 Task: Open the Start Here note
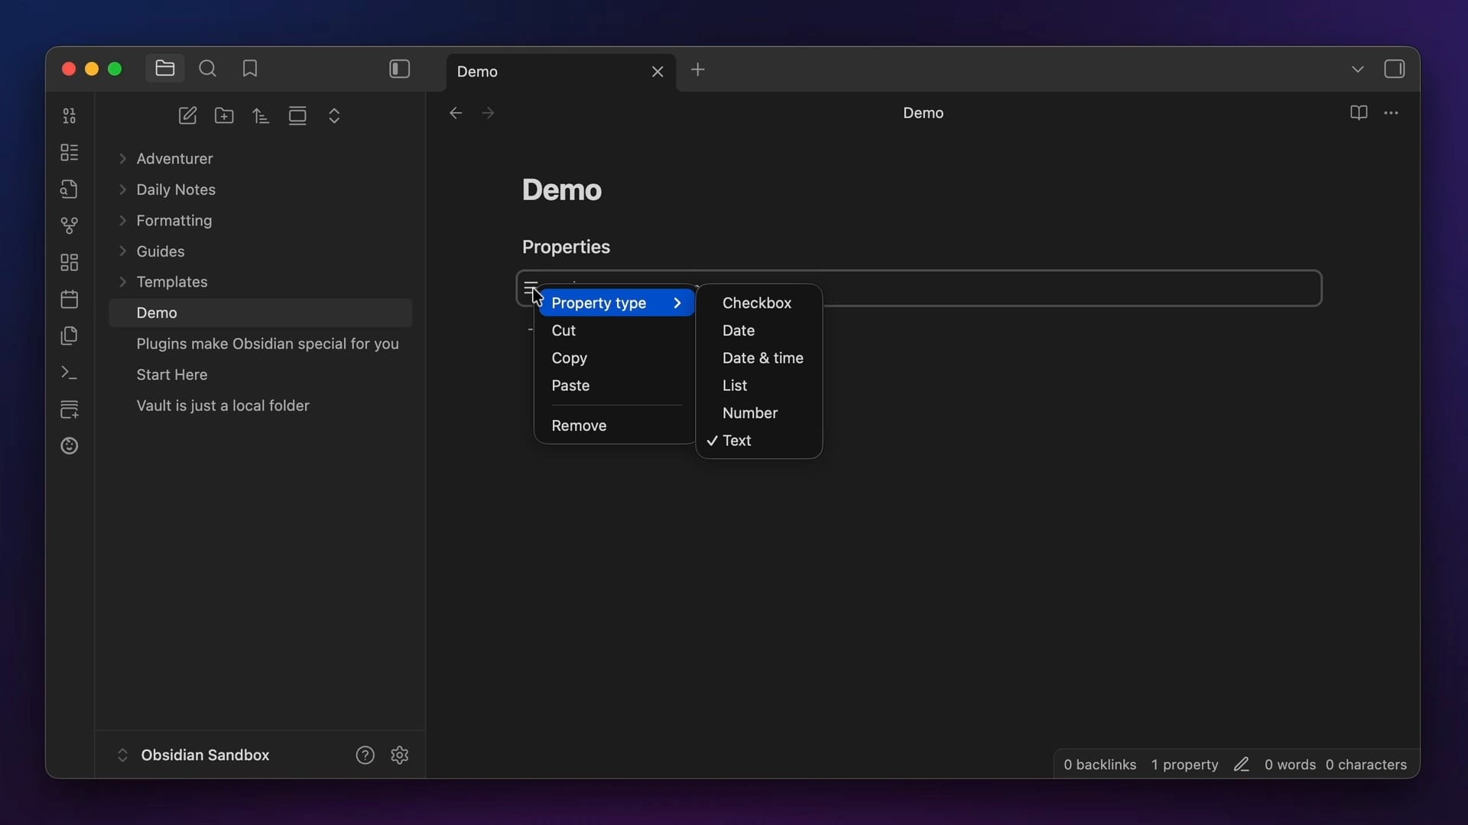pos(171,374)
